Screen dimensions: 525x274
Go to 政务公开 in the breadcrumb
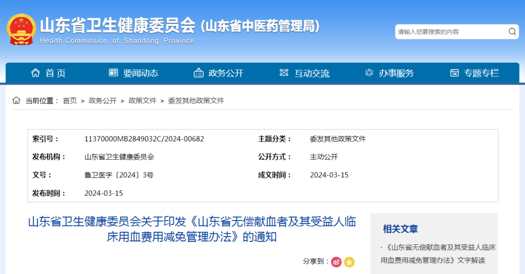tap(103, 101)
